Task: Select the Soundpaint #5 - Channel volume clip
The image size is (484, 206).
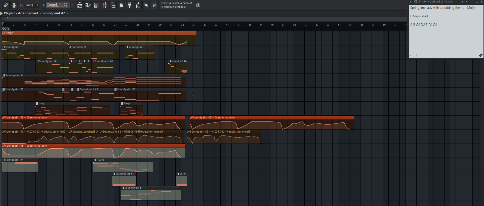Action: pos(93,151)
